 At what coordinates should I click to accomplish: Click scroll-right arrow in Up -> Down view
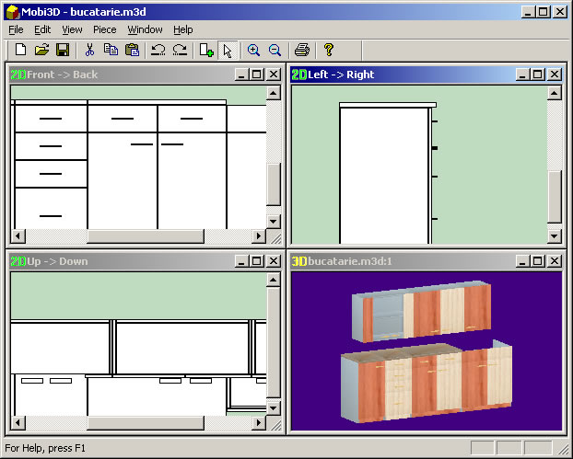coord(259,423)
